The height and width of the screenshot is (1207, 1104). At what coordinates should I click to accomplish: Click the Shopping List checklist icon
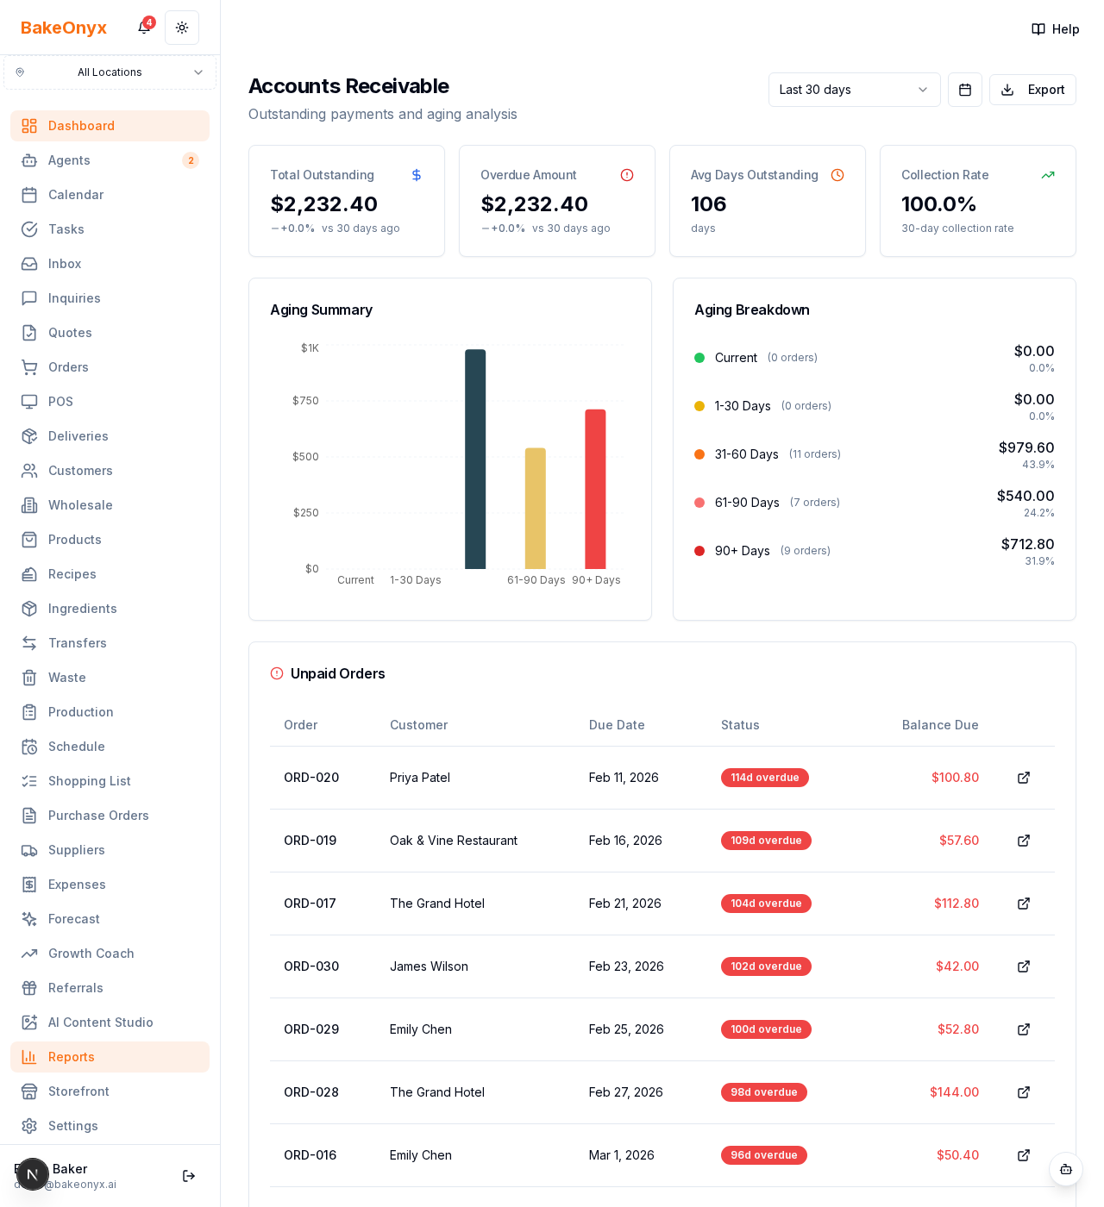29,781
